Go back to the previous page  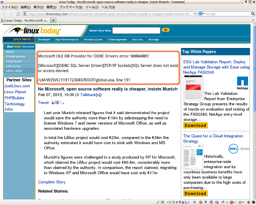pos(4,14)
